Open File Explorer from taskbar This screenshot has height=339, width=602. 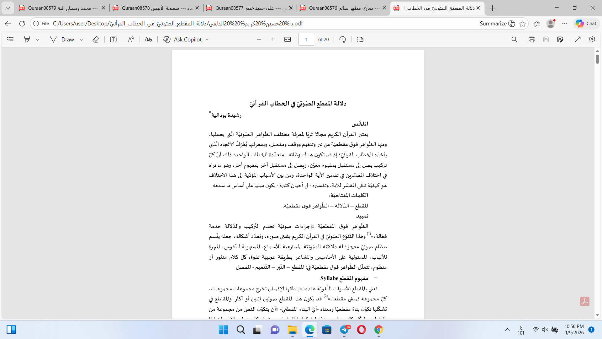click(x=292, y=330)
